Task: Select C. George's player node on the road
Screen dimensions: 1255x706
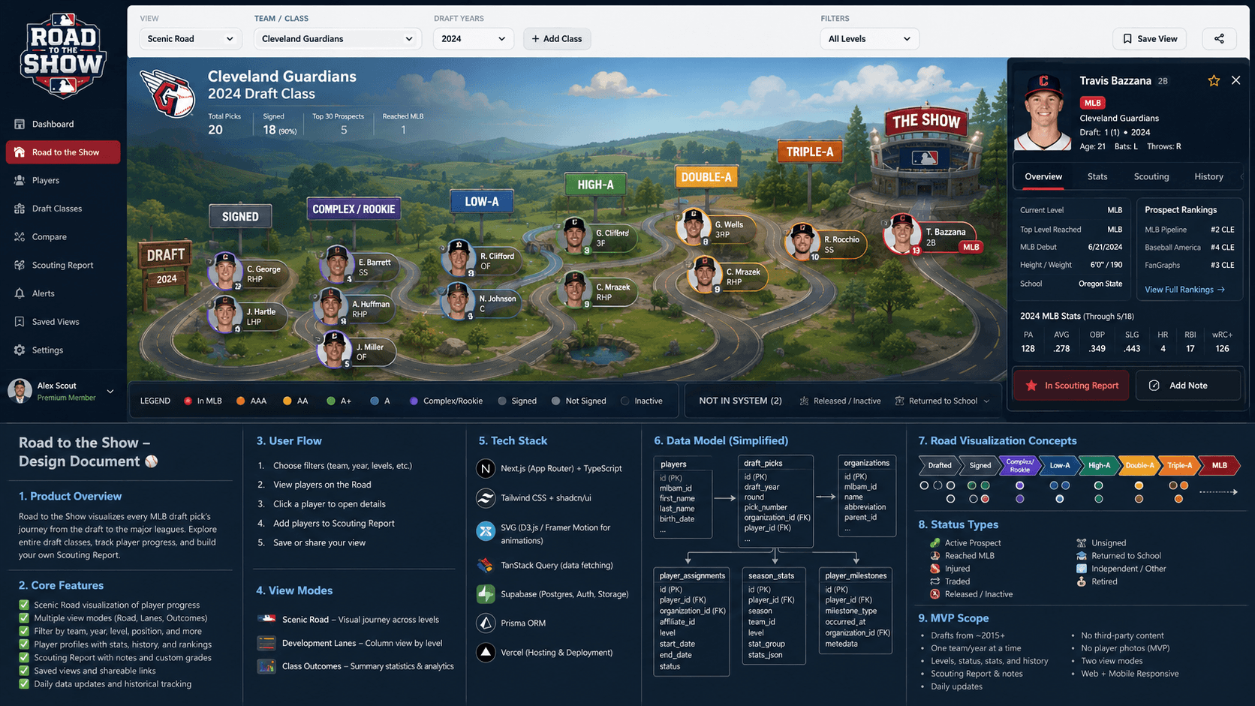Action: [x=248, y=272]
